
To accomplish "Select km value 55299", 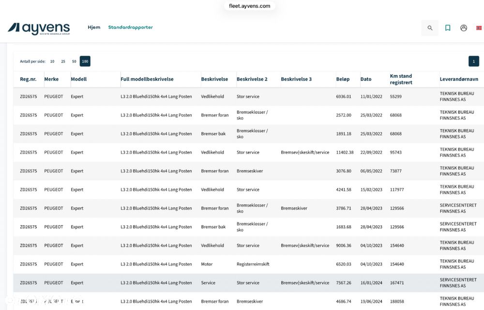I will 395,96.
